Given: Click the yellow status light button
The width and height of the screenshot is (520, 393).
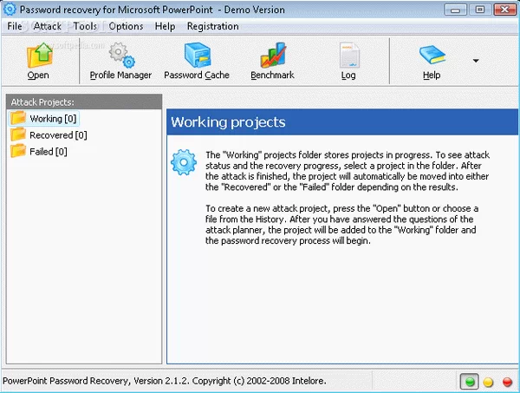Looking at the screenshot, I should (489, 382).
